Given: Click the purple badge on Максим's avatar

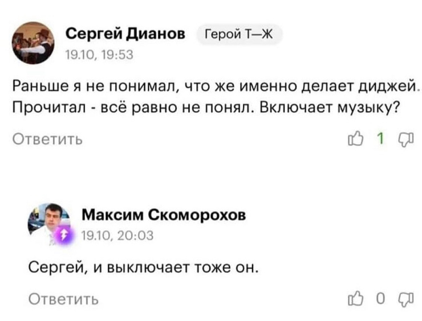Looking at the screenshot, I should [64, 236].
